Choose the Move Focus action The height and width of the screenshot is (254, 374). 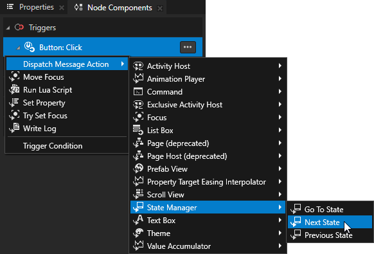[x=67, y=77]
